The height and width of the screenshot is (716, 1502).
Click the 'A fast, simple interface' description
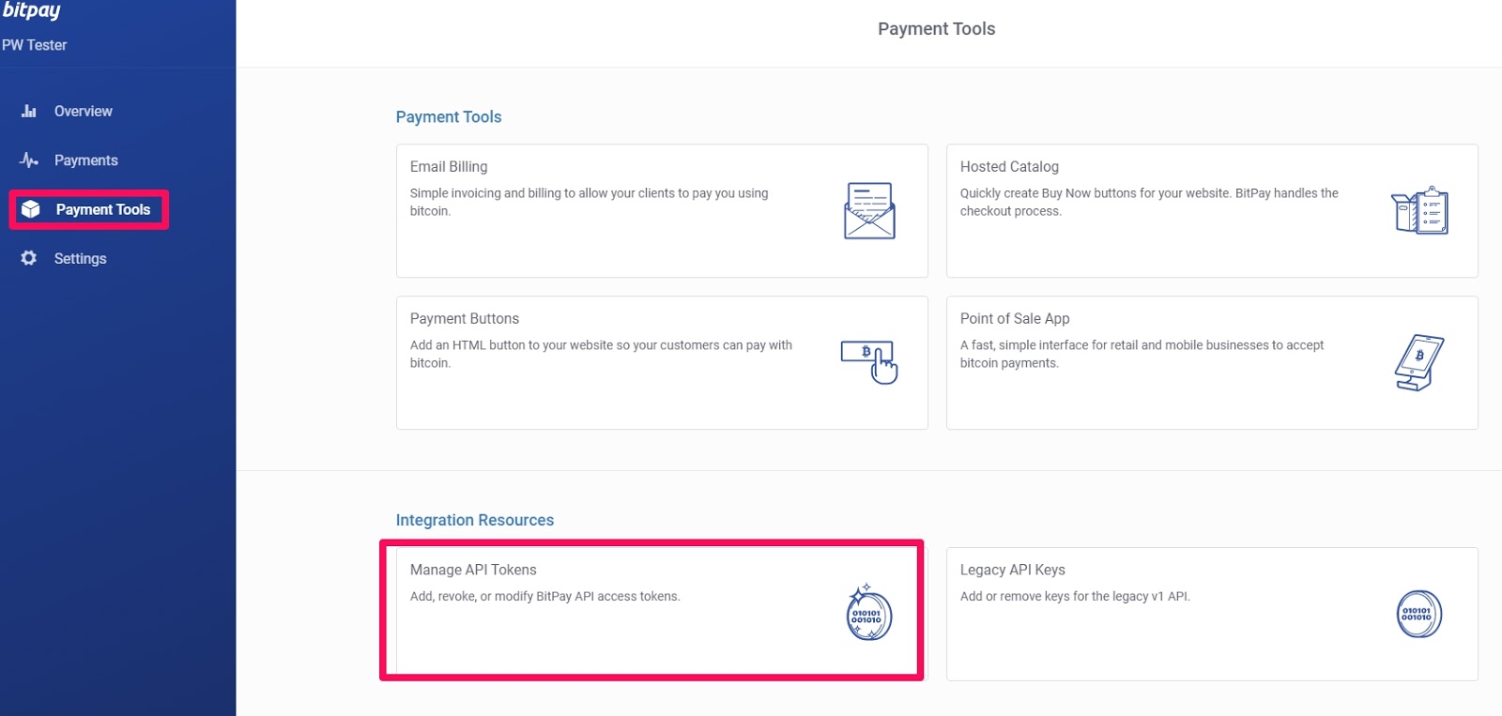[x=1142, y=354]
